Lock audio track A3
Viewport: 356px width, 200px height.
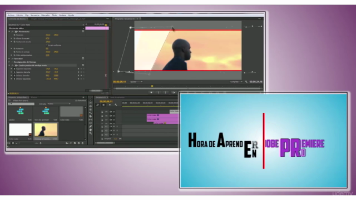click(102, 134)
